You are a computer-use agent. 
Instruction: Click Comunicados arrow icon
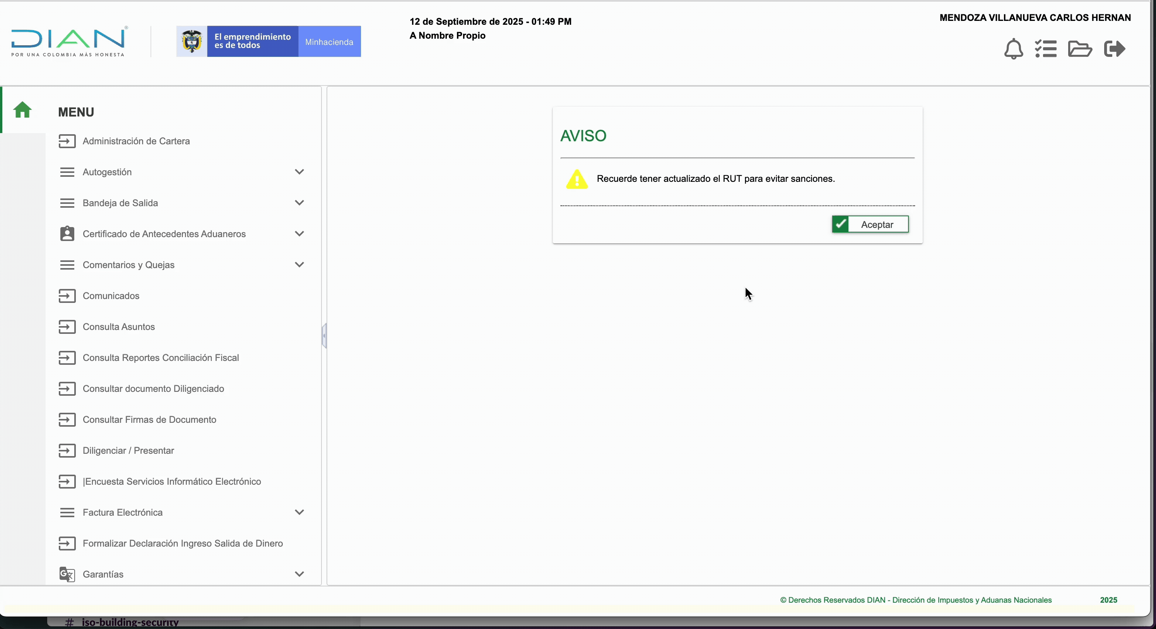[x=67, y=296]
